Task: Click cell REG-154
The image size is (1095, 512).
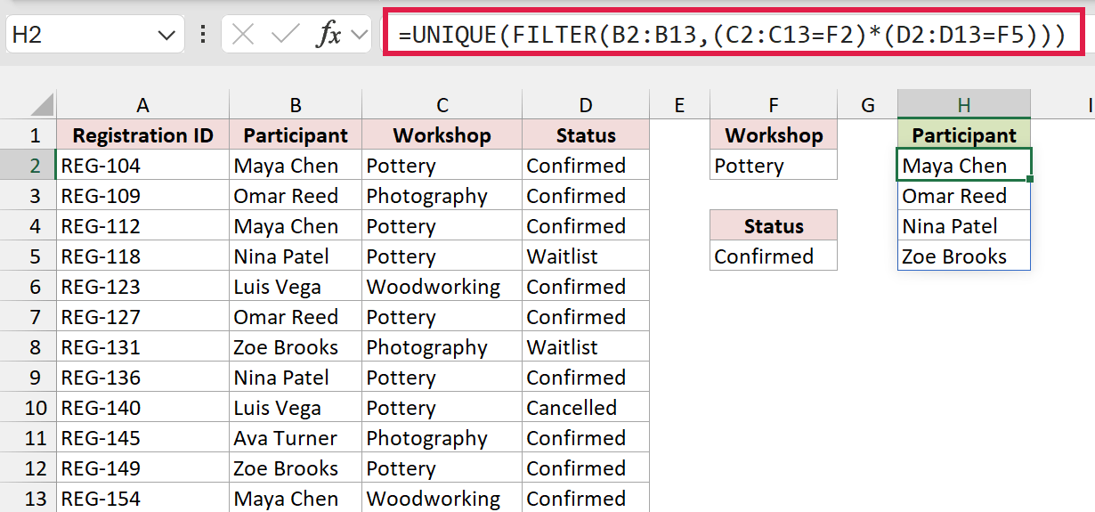Action: tap(142, 499)
